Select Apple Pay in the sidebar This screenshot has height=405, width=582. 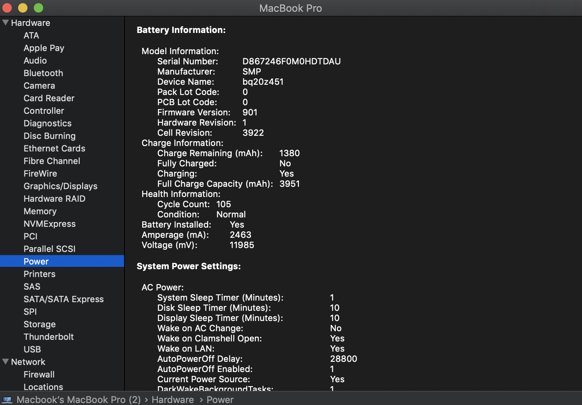click(44, 48)
